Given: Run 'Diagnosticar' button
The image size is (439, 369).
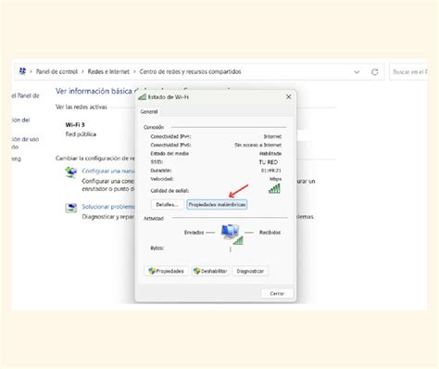Looking at the screenshot, I should point(250,271).
